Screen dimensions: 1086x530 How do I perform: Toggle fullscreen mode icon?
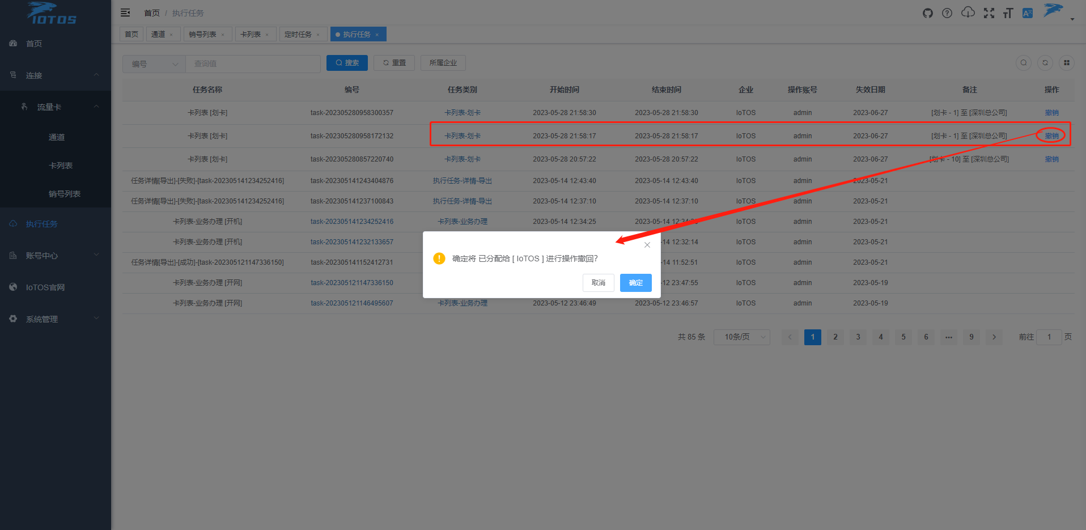click(989, 13)
